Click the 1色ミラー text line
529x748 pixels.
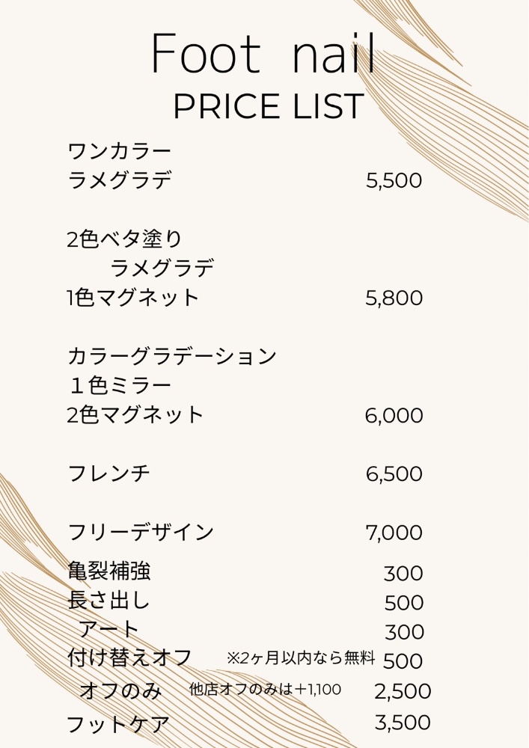click(x=120, y=385)
